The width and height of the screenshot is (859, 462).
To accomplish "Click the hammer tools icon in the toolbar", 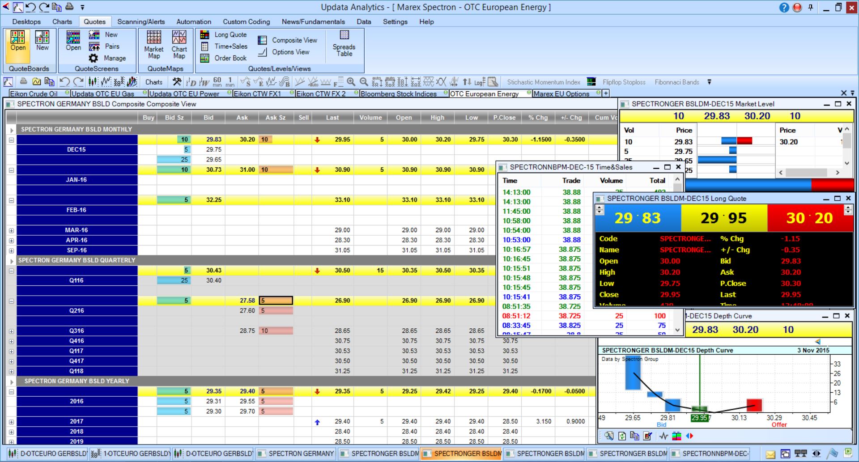I will click(177, 82).
